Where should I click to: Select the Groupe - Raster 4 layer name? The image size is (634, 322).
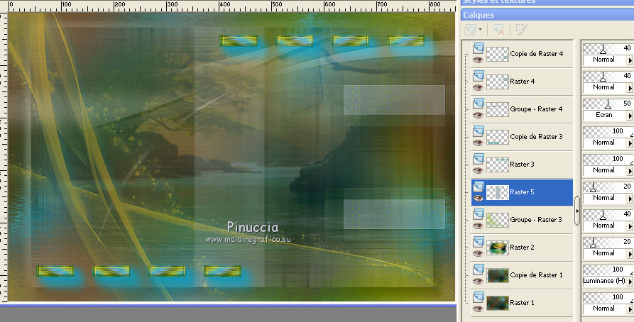[x=536, y=109]
